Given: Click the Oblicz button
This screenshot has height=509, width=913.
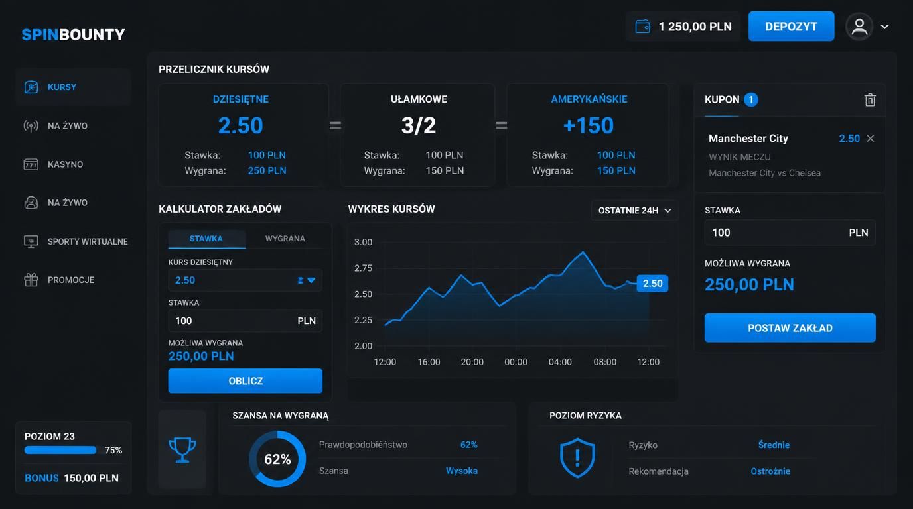Looking at the screenshot, I should click(x=246, y=381).
